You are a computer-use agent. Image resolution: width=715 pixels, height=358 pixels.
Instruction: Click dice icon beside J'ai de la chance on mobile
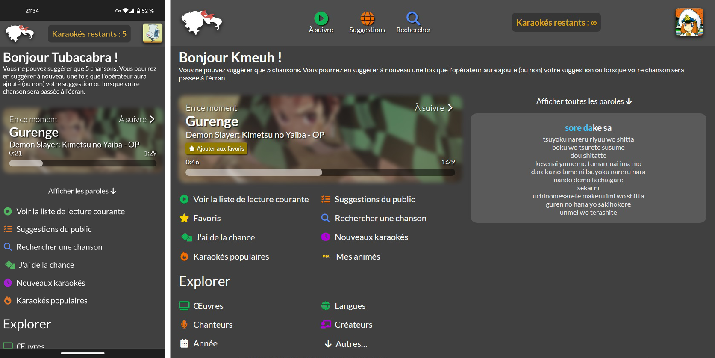coord(10,265)
